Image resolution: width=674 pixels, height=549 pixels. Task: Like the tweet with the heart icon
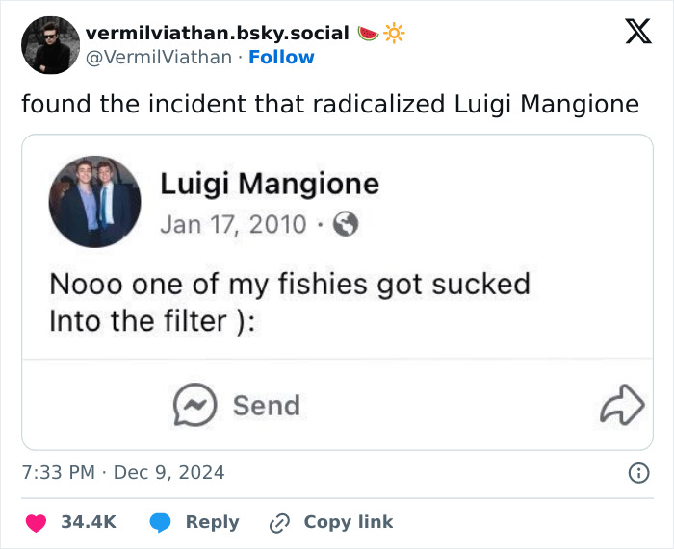[36, 522]
